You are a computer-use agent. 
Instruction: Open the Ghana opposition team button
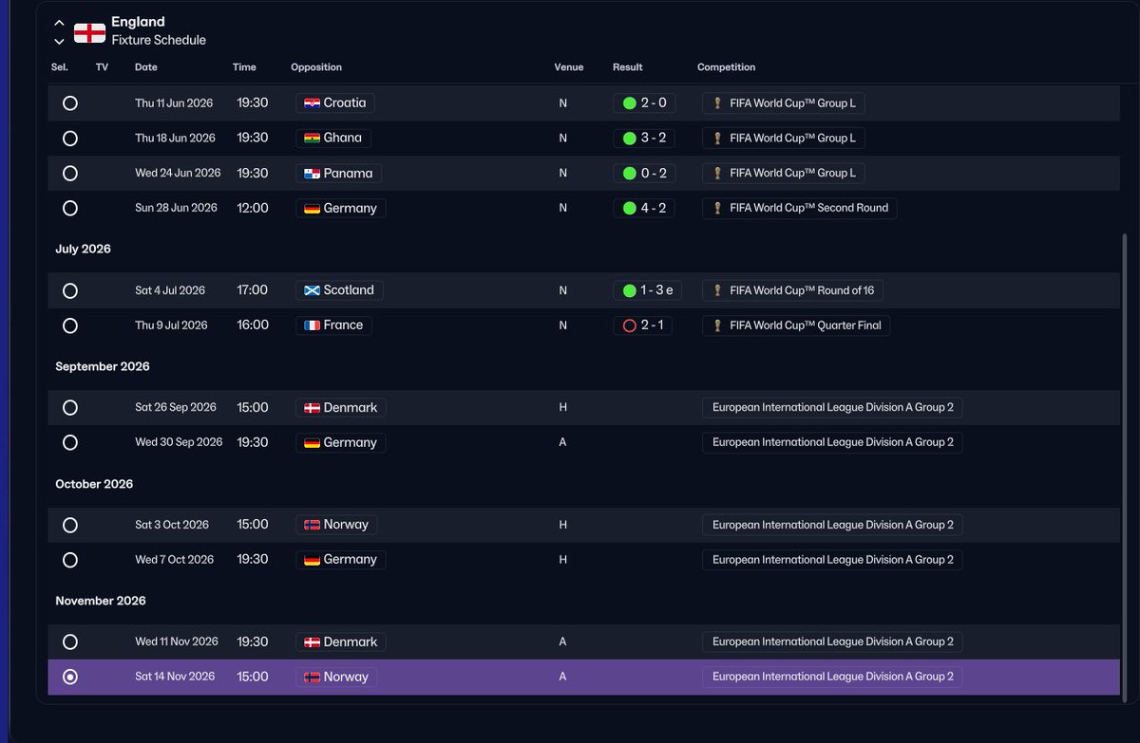click(333, 138)
